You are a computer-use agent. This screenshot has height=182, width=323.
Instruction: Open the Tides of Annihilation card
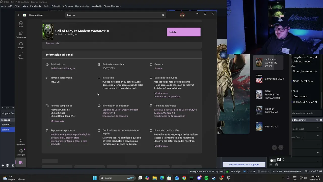pyautogui.click(x=268, y=110)
